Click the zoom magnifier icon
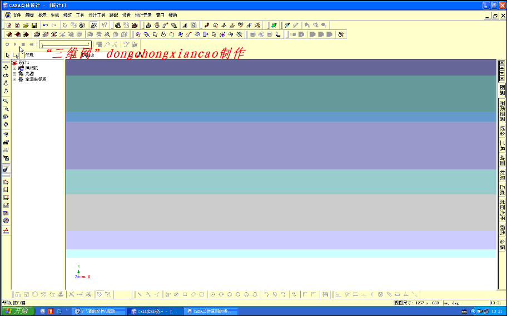 click(x=6, y=101)
